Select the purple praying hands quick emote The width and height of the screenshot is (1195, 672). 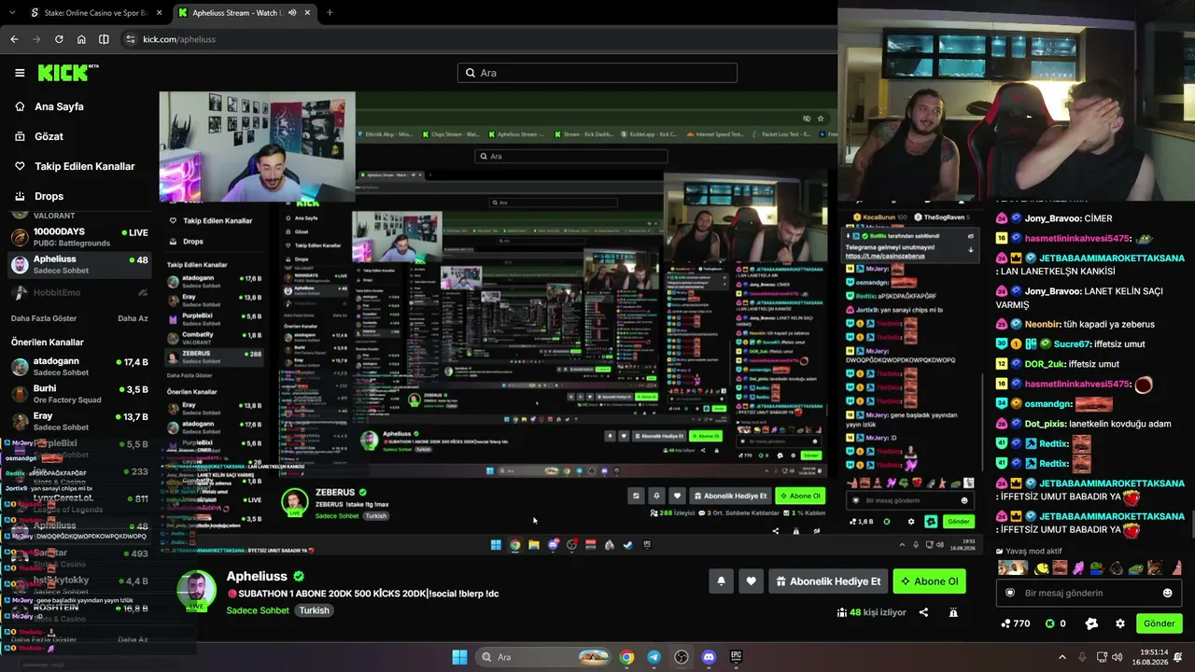pyautogui.click(x=1078, y=568)
